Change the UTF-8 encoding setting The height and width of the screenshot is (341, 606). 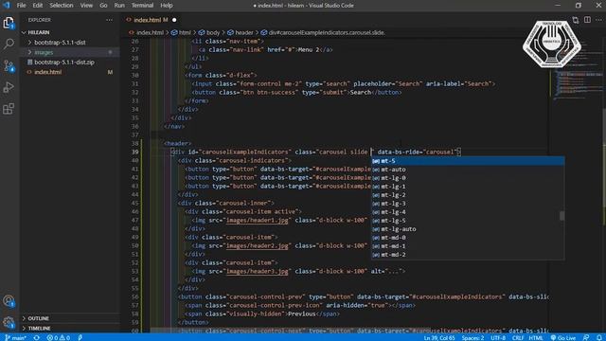click(x=498, y=337)
